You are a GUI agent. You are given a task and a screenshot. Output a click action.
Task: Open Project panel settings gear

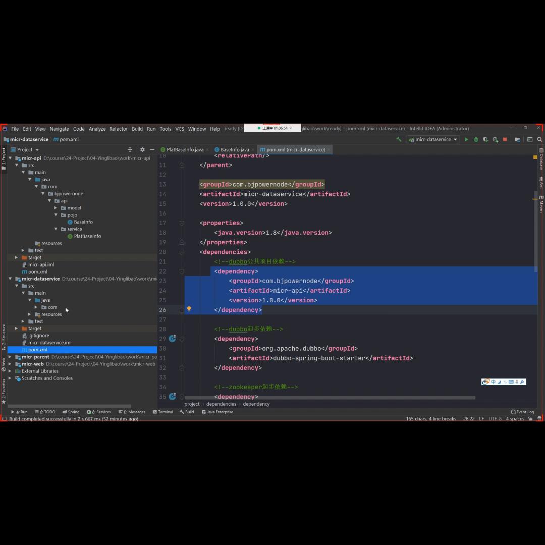click(142, 150)
